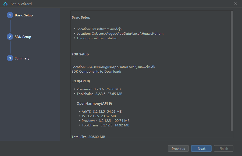Click 'The ohpm will be installed' line
This screenshot has height=156, width=242.
[x=97, y=38]
